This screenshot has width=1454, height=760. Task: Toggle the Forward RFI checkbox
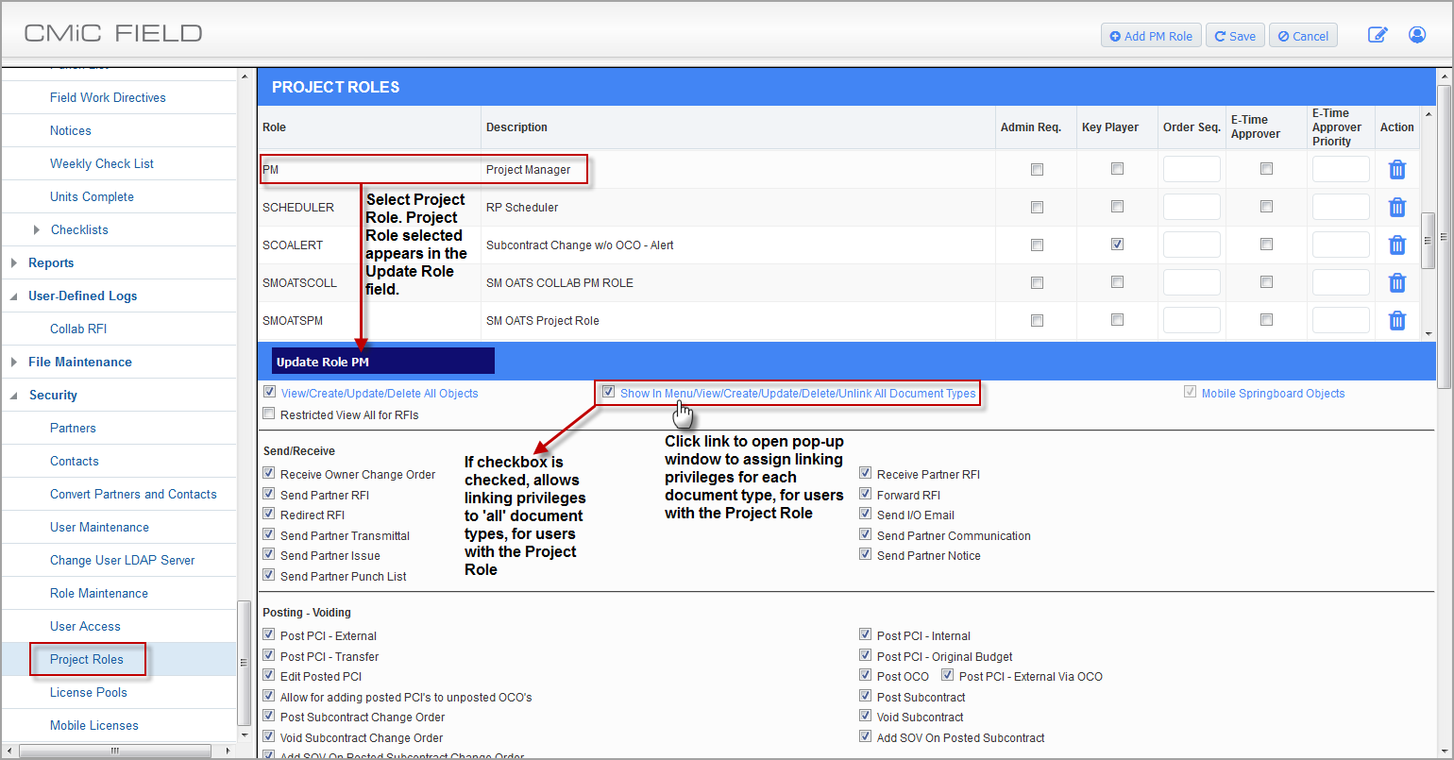pos(866,495)
